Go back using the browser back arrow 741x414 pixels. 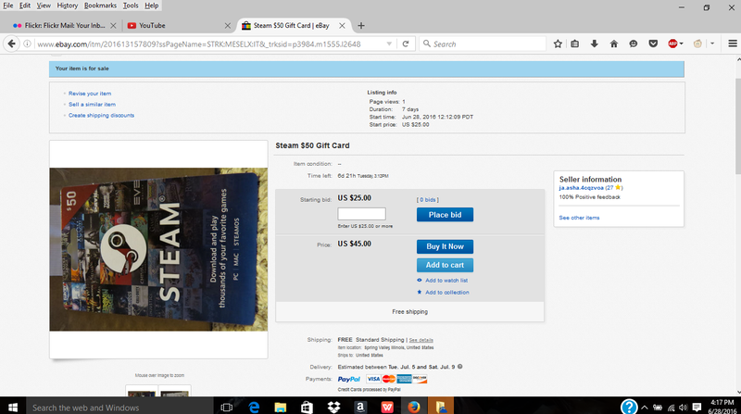pyautogui.click(x=11, y=44)
